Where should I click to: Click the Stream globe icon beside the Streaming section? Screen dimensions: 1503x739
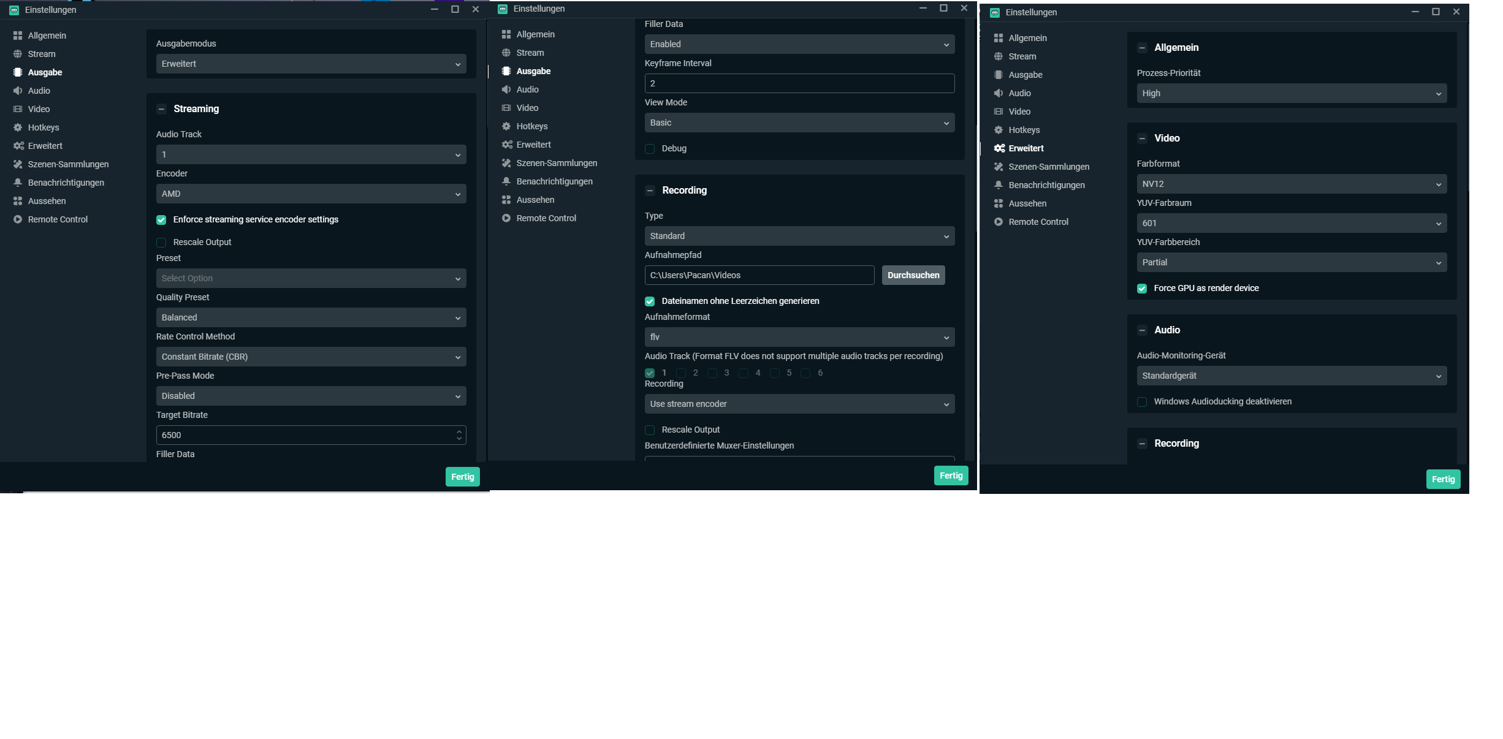coord(18,54)
